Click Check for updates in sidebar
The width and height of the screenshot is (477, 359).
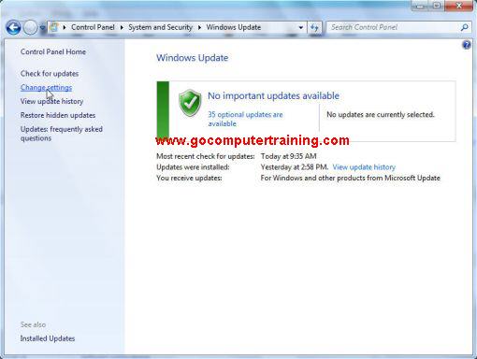50,74
